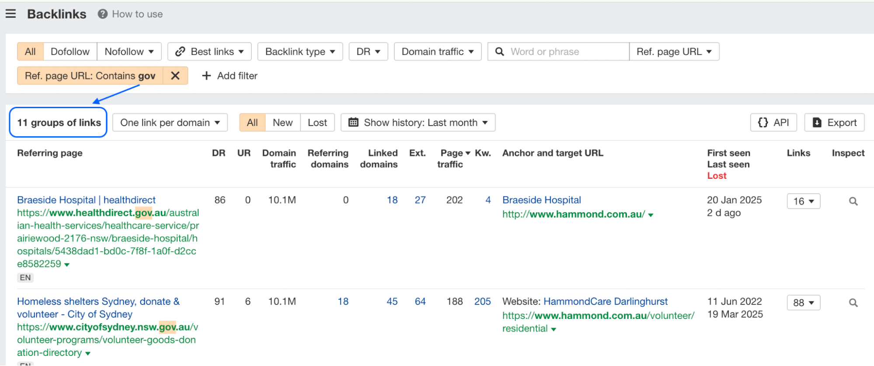Image resolution: width=874 pixels, height=366 pixels.
Task: Click the Add filter plus icon
Action: pos(206,76)
